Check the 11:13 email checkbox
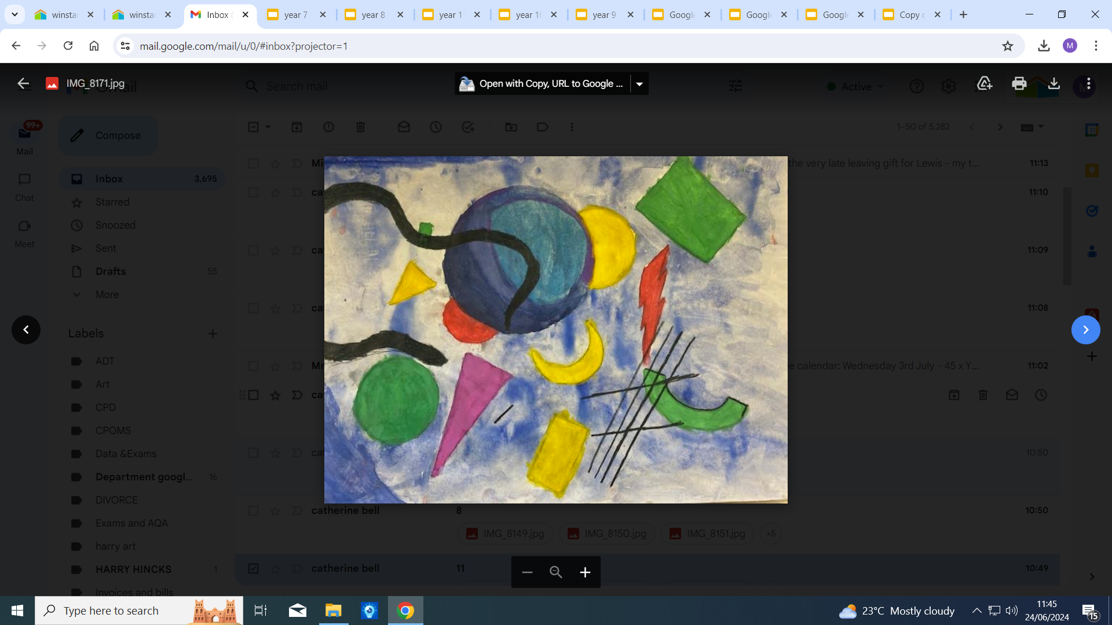The image size is (1112, 625). tap(253, 163)
